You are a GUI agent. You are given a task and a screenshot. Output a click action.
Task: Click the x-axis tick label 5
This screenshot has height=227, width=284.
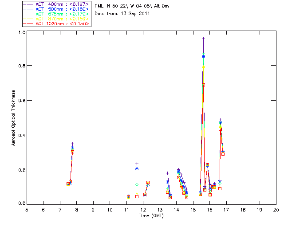[x=27, y=210]
